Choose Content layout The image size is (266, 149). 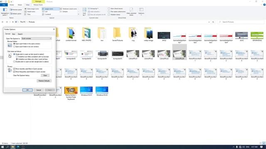47,14
